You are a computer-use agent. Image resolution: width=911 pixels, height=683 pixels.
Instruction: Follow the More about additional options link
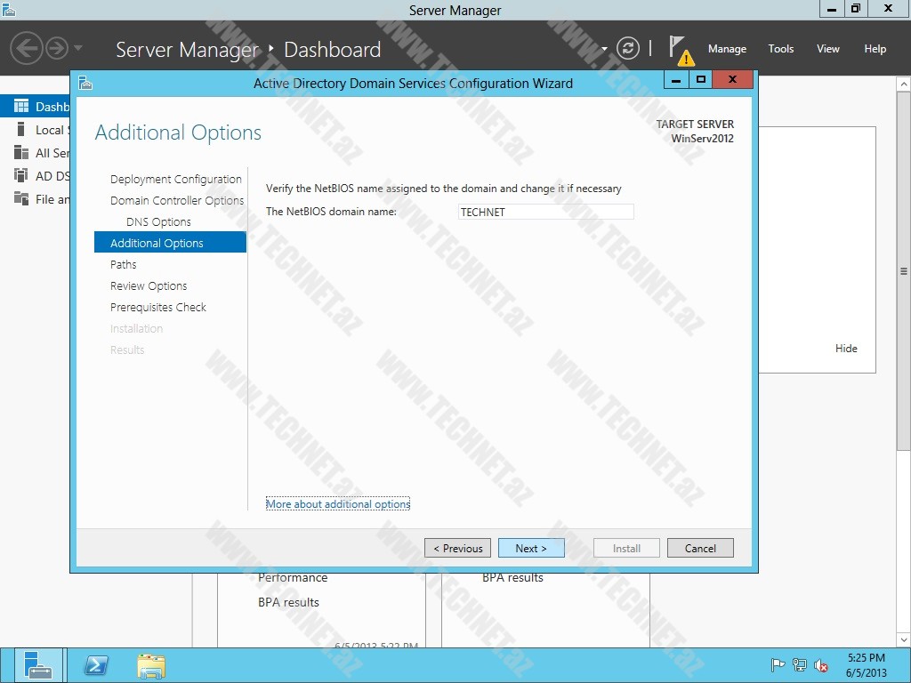(x=338, y=503)
